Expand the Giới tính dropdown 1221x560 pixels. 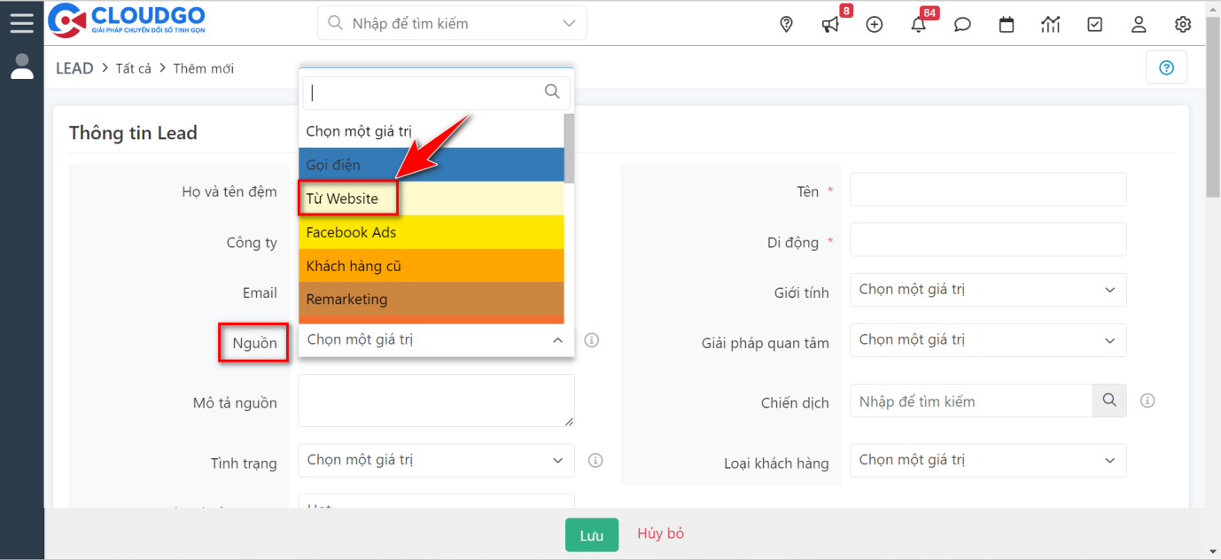tap(987, 290)
